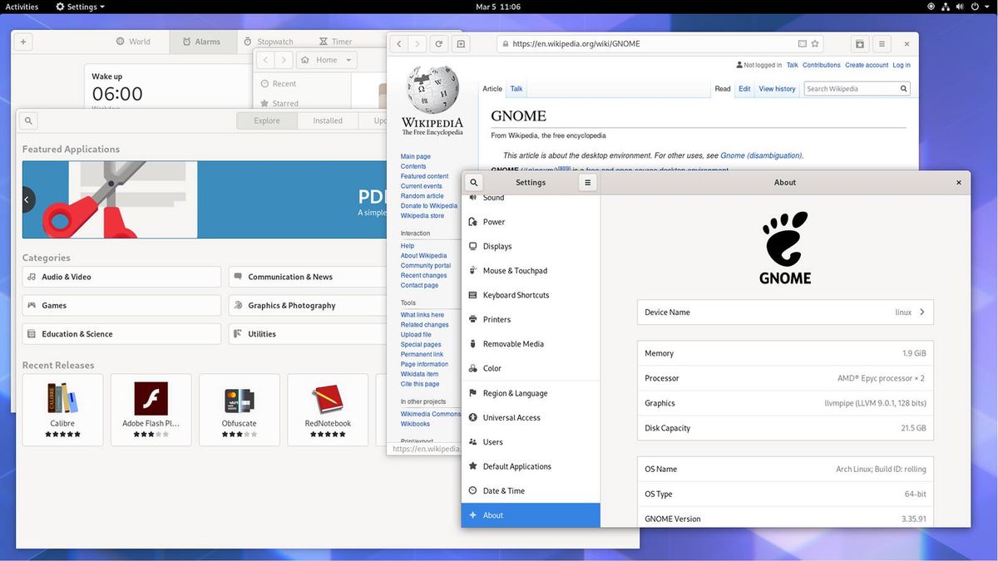
Task: Open Printers settings panel
Action: 531,319
